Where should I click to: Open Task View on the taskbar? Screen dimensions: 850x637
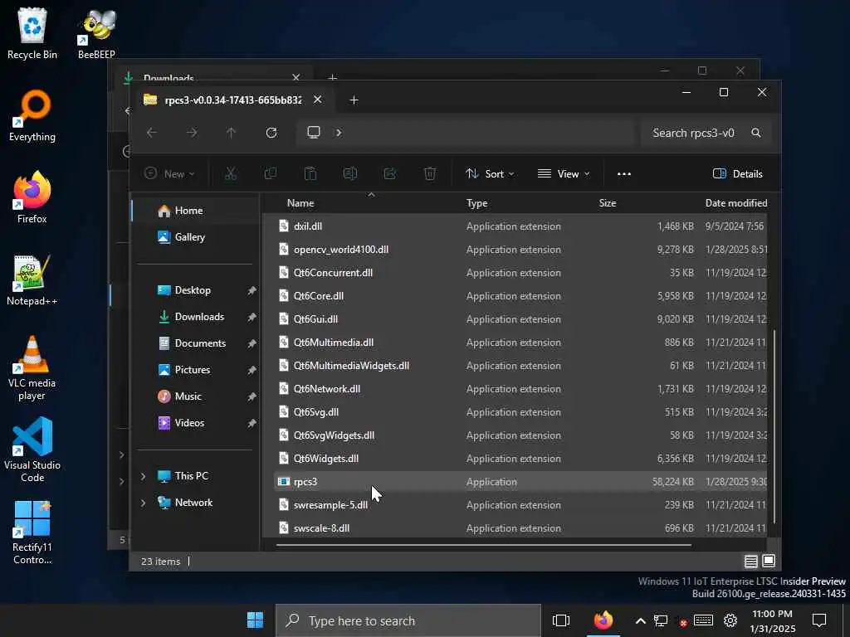(561, 620)
